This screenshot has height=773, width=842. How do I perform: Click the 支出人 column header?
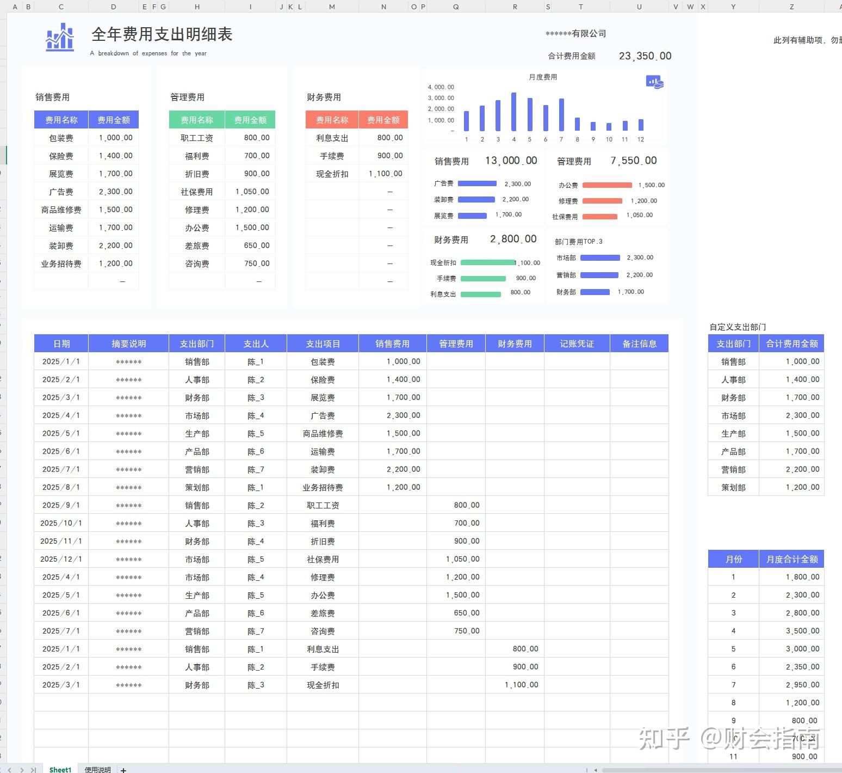click(256, 343)
